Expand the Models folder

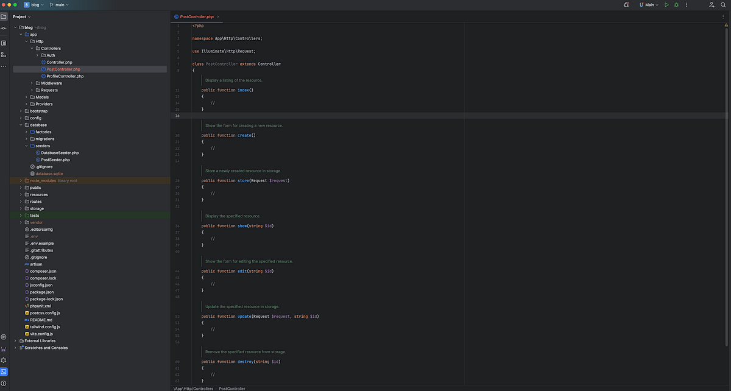pos(26,97)
